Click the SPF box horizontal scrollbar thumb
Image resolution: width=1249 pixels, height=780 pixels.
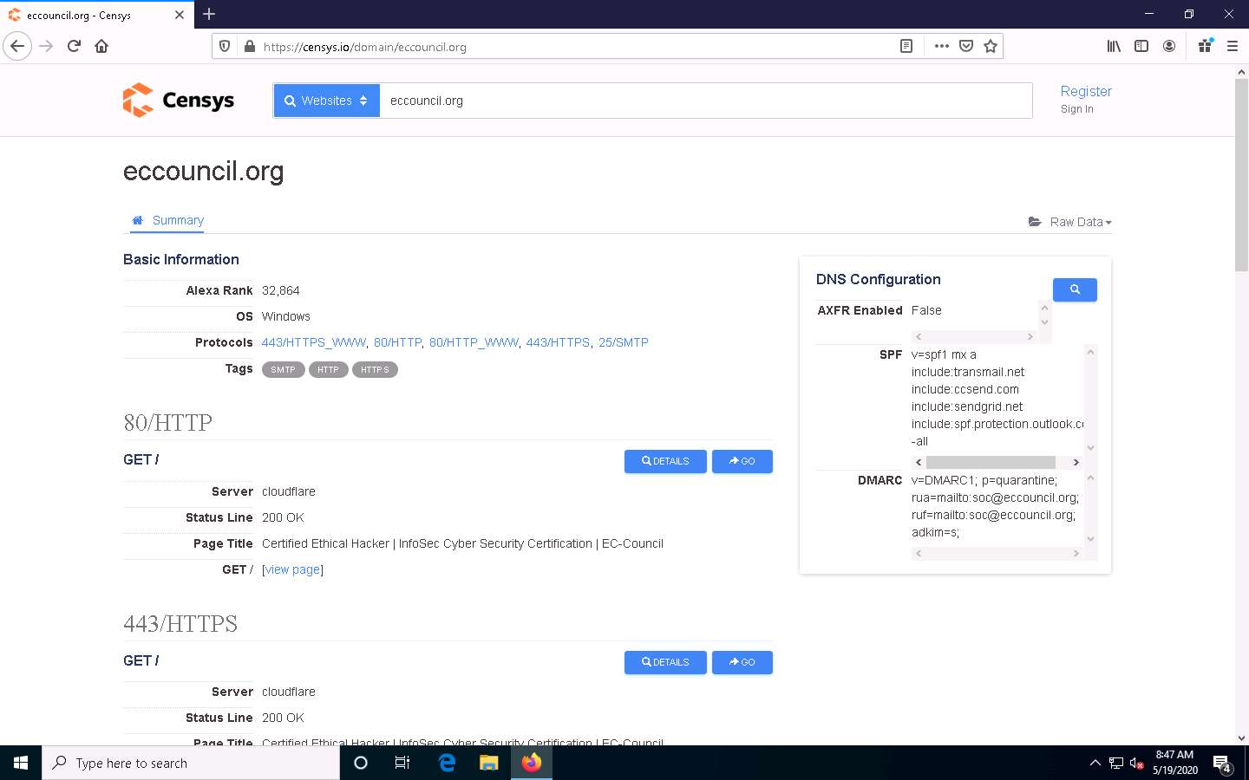(x=991, y=463)
